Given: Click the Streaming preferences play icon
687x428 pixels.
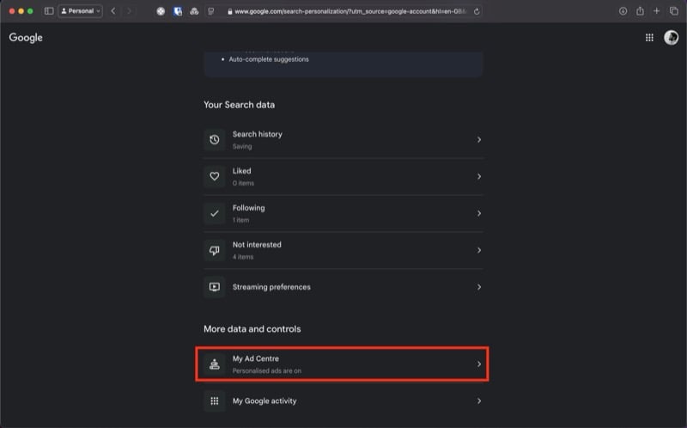Looking at the screenshot, I should pyautogui.click(x=214, y=287).
